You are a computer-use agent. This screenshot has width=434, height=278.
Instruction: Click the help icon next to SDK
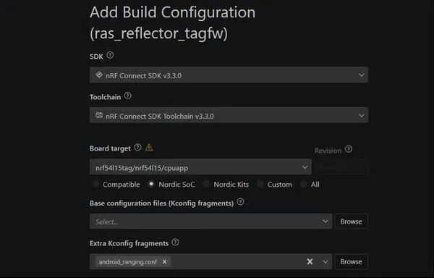click(x=110, y=55)
